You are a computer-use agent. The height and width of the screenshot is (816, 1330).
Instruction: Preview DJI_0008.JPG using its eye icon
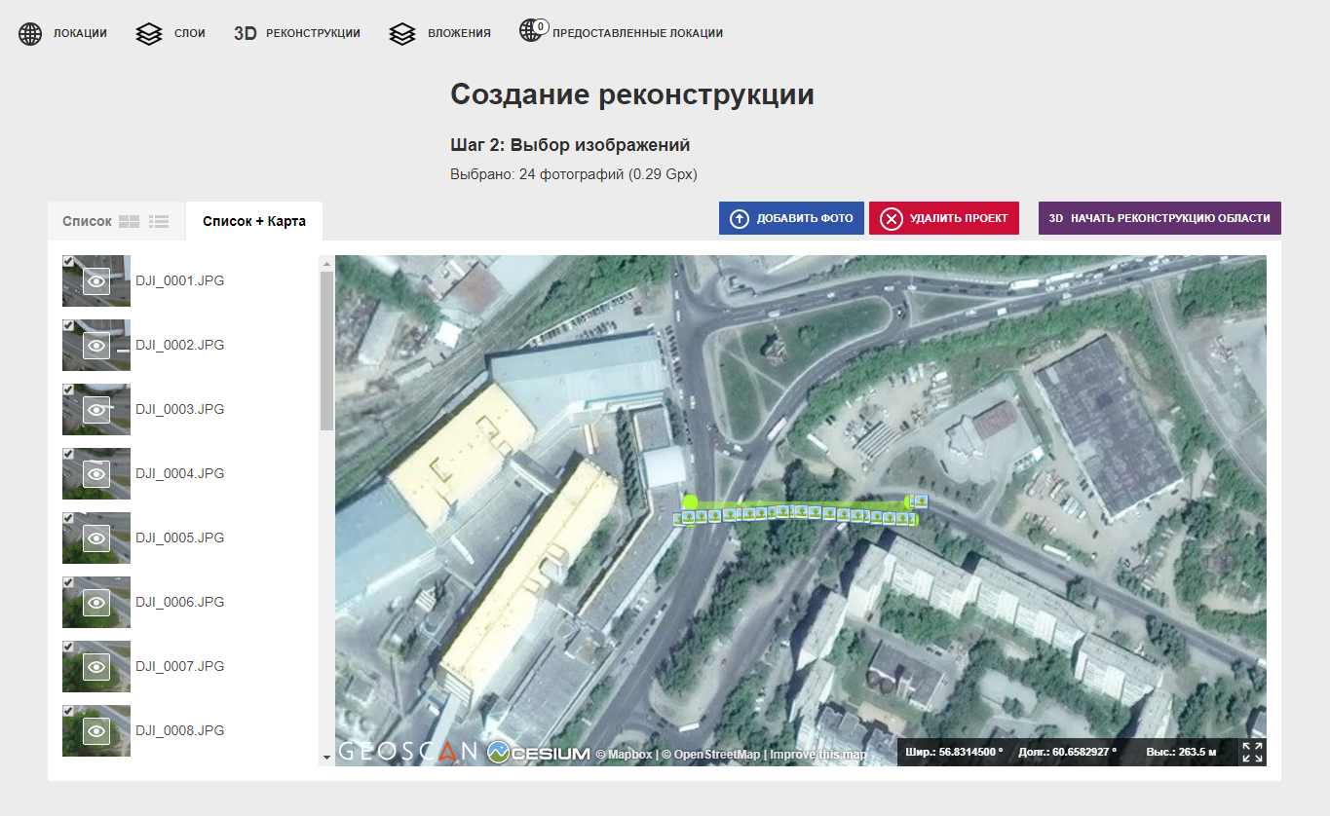96,731
